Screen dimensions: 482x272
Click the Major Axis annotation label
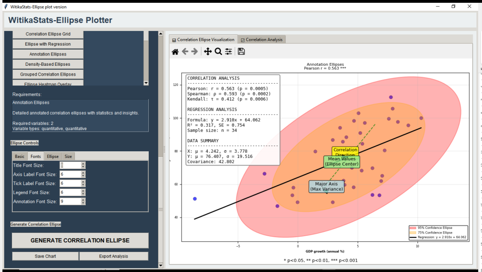(326, 187)
